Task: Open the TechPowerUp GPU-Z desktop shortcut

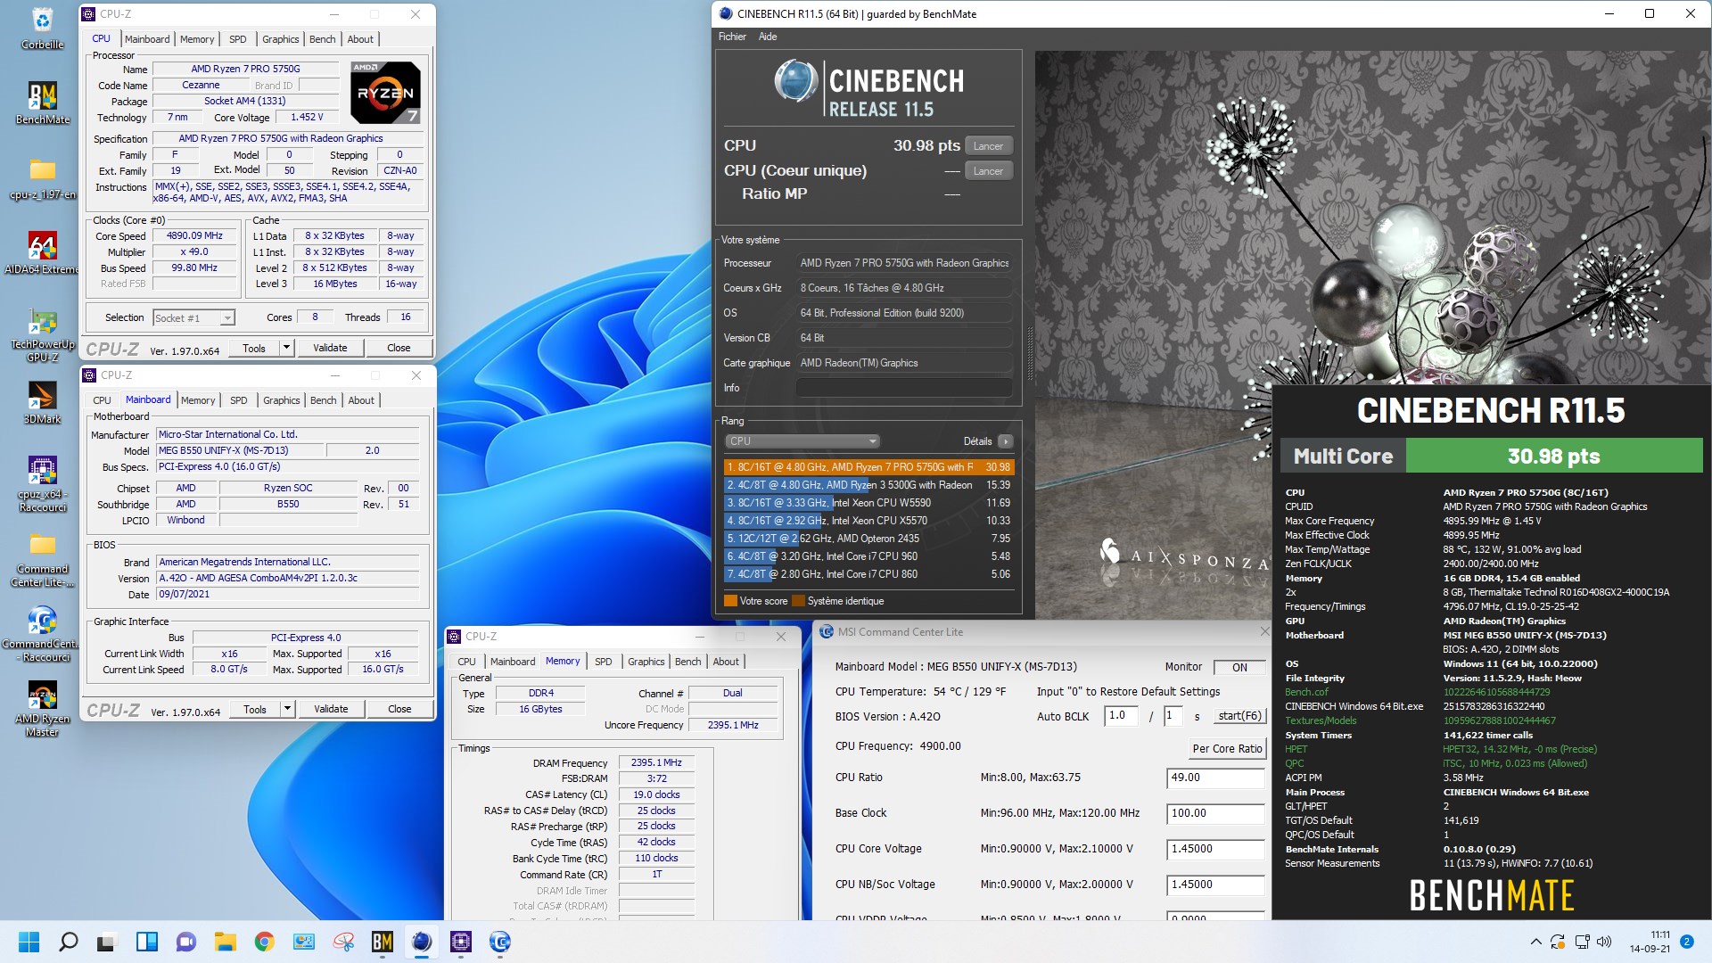Action: pyautogui.click(x=42, y=335)
